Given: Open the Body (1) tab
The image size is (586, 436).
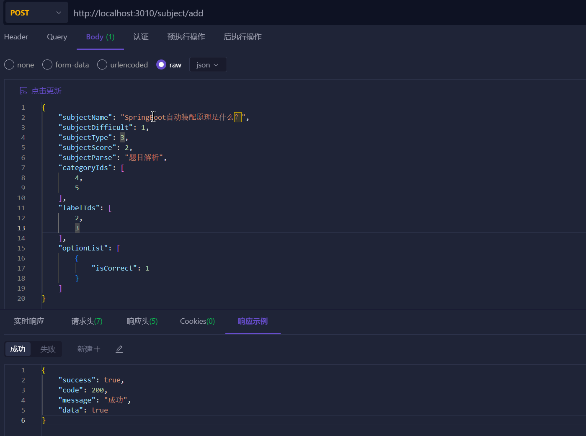Looking at the screenshot, I should click(100, 37).
